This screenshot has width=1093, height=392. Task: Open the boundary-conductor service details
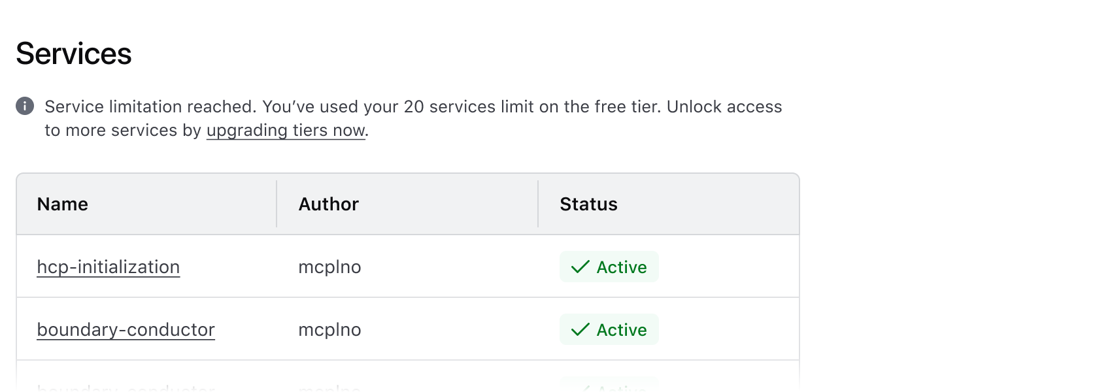(x=125, y=329)
